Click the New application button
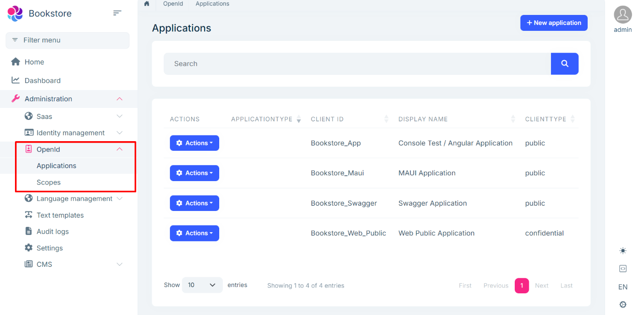This screenshot has height=315, width=634. click(x=553, y=23)
